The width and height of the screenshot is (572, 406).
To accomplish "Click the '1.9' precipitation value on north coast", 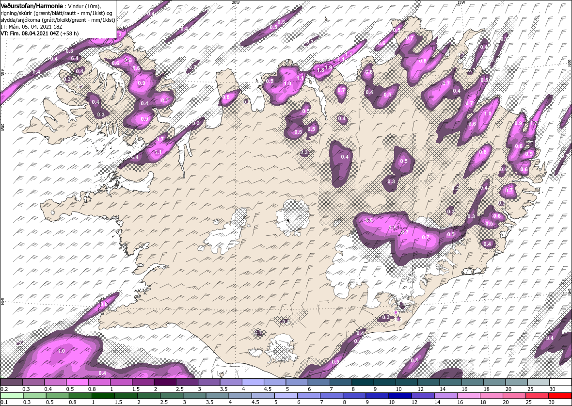I will [329, 67].
